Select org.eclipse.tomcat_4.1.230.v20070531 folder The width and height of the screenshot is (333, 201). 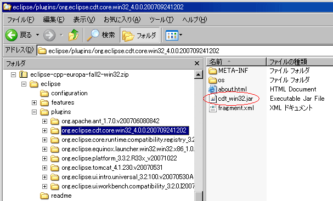tap(112, 168)
